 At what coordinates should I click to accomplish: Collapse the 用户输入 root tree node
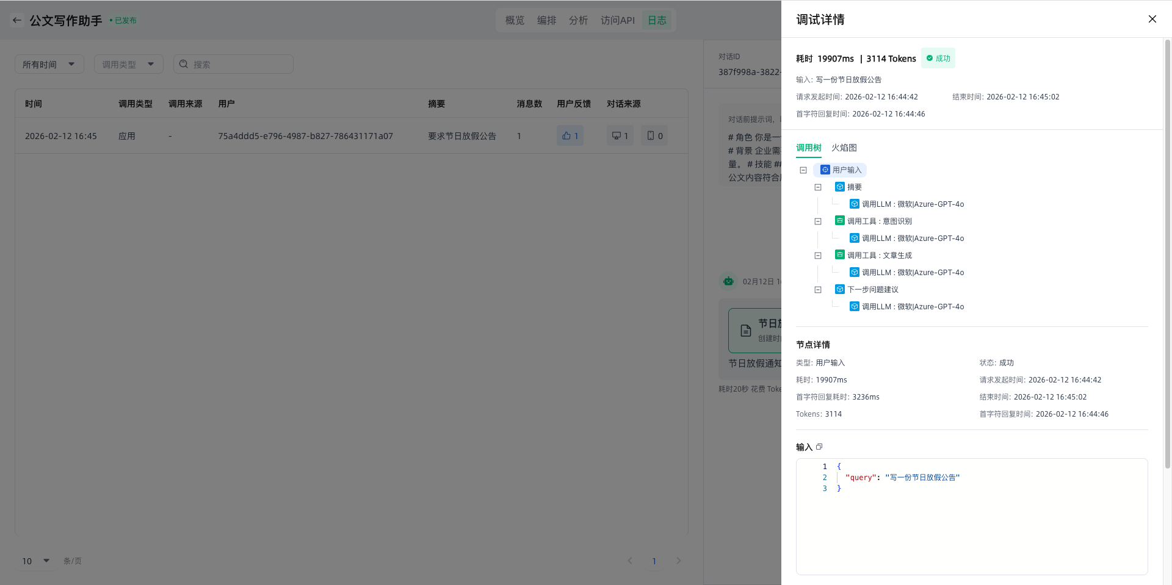click(803, 170)
